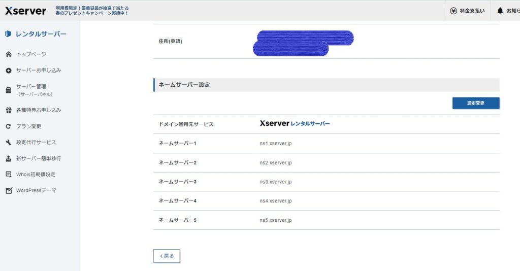Click the 住所(英語) label

[x=171, y=41]
